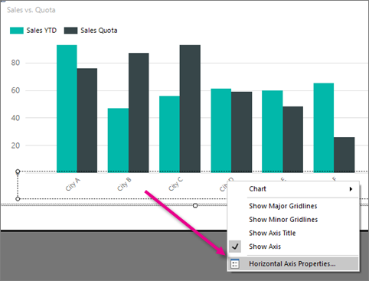Click the Sales YTD teal legend swatch
The image size is (369, 281).
17,31
